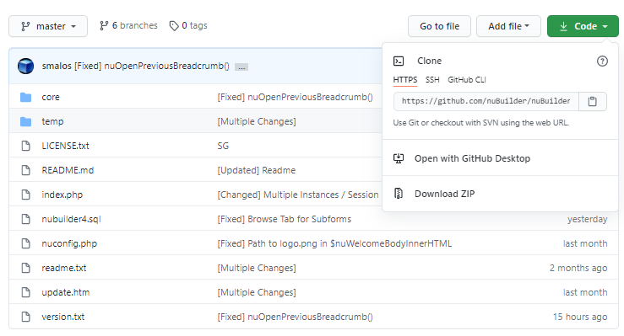Switch to the GitHub CLI tab
Screen dimensions: 624x336
(x=467, y=80)
